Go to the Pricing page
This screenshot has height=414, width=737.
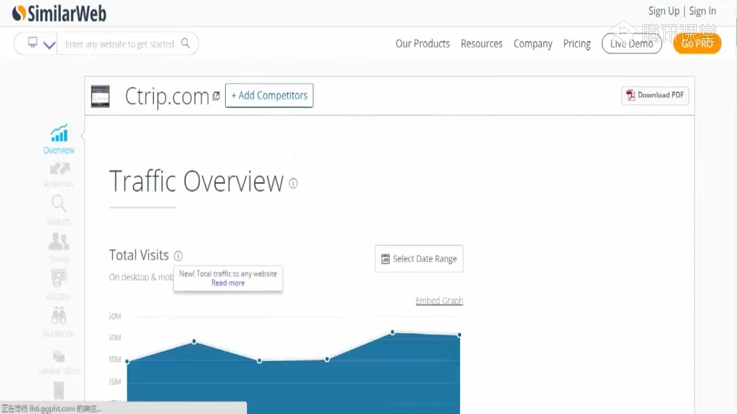point(577,44)
